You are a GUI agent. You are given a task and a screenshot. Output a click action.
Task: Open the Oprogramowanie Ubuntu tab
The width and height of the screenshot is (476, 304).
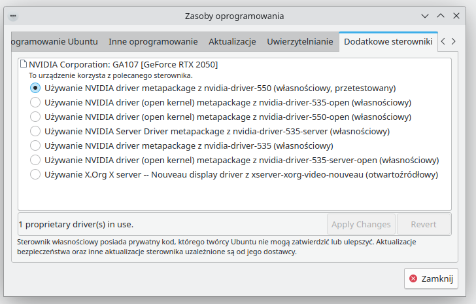(55, 41)
